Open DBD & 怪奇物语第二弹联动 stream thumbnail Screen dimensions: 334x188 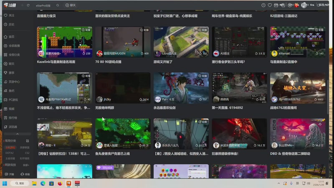click(x=298, y=134)
